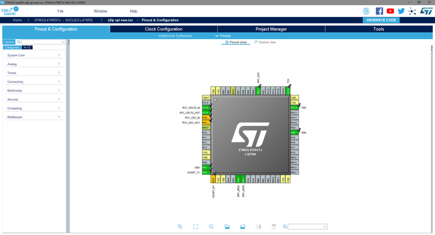
Task: Open the ST Twitter icon
Action: click(401, 11)
